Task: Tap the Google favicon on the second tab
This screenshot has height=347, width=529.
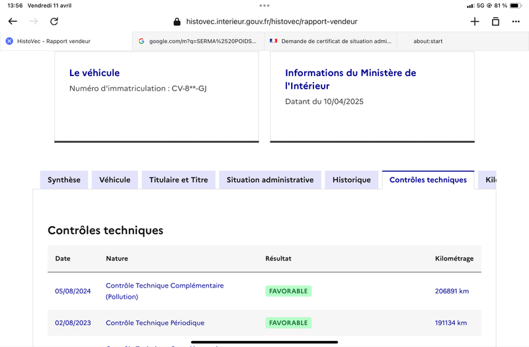Action: (x=142, y=41)
